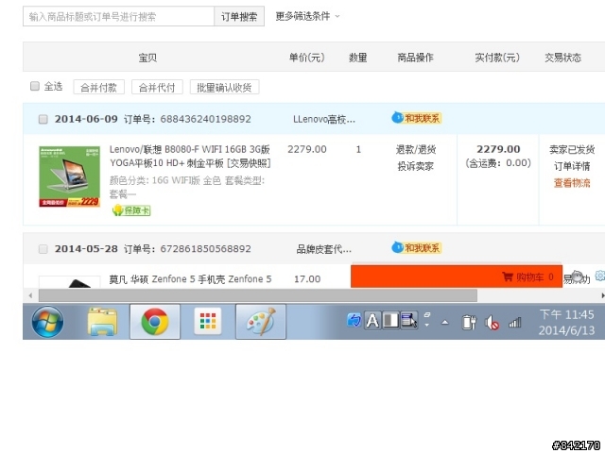
Task: Click the merge payment button
Action: (x=98, y=87)
